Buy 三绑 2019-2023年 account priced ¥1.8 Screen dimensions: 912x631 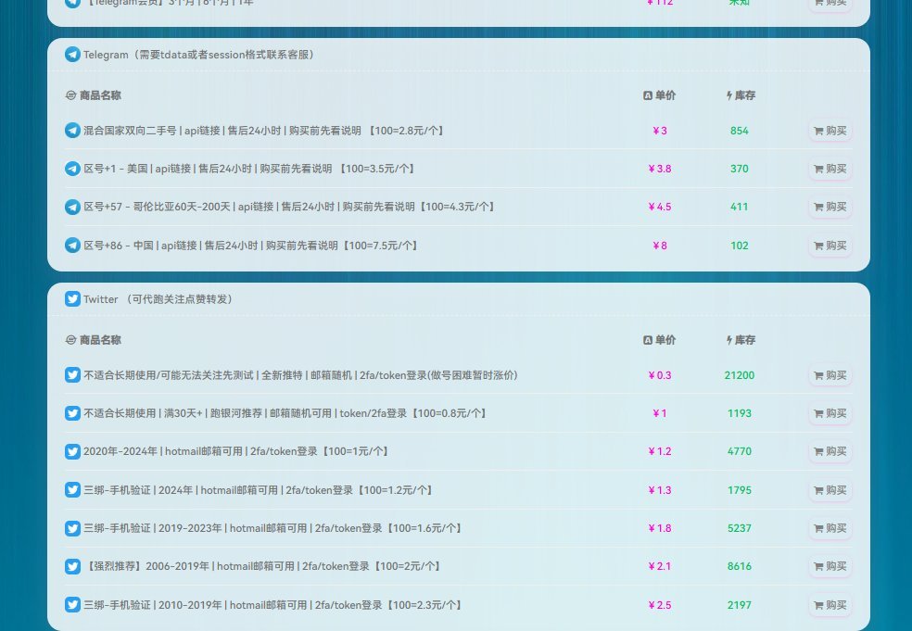(830, 528)
